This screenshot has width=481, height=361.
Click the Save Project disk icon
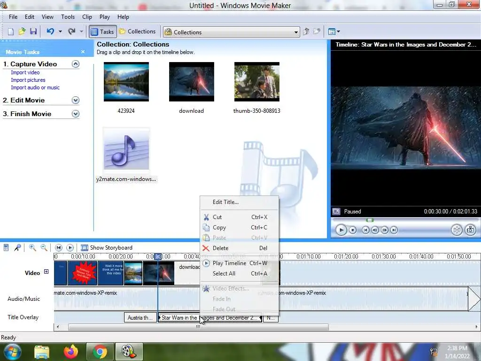click(33, 31)
